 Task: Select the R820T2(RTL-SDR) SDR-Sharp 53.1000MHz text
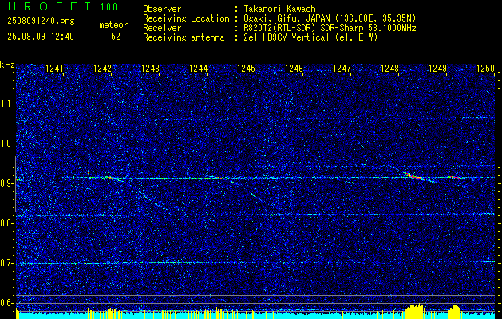(330, 28)
